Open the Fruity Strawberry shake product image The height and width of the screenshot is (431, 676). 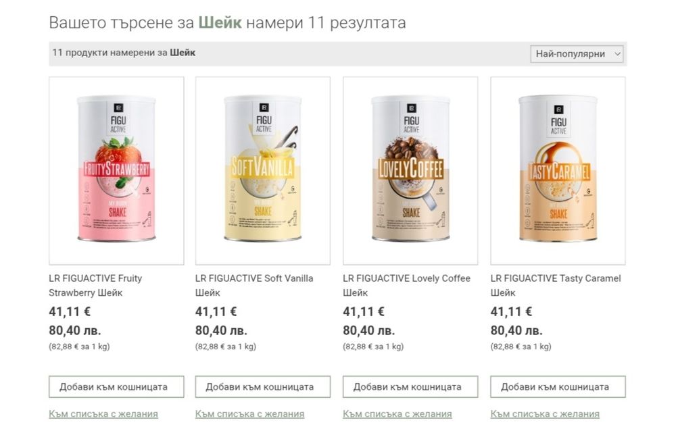point(116,171)
